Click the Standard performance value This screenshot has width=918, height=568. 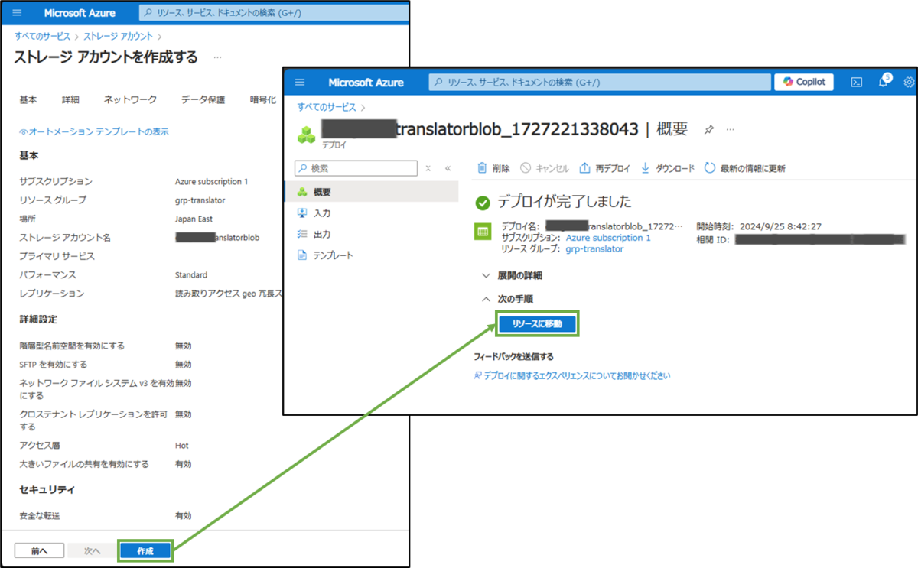tap(191, 274)
